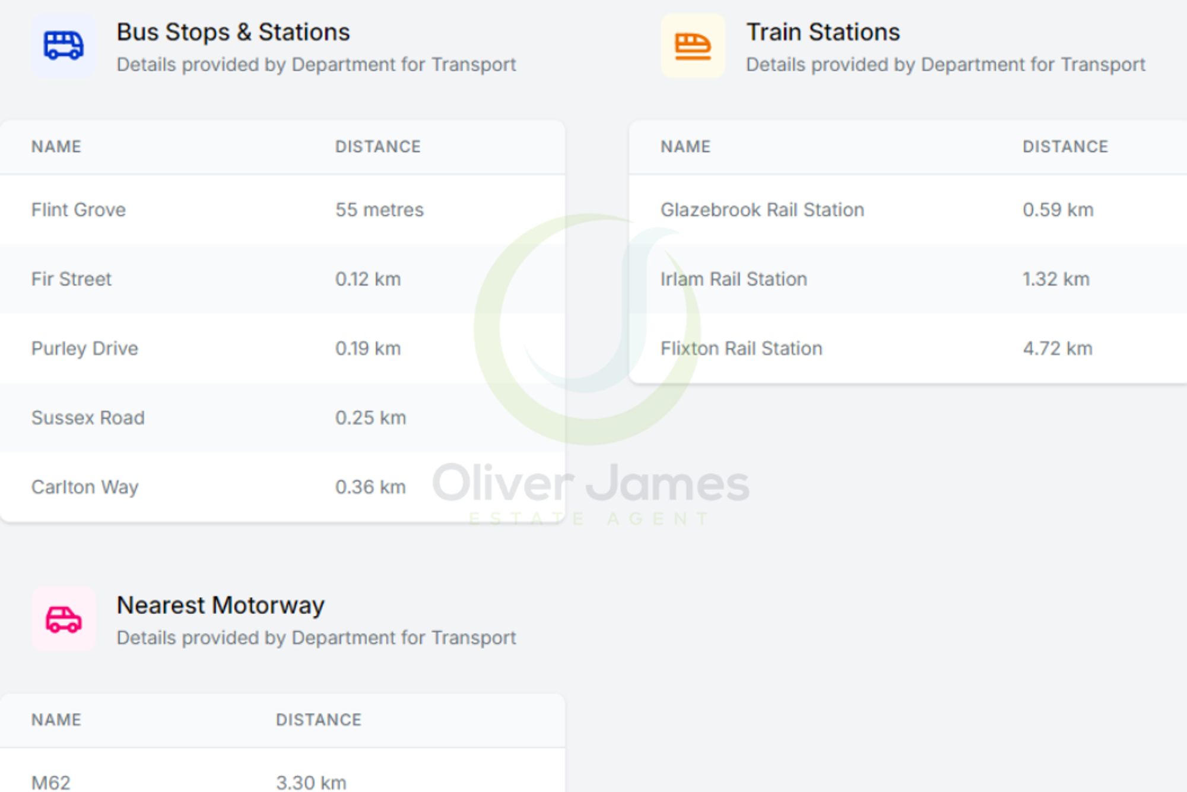The image size is (1187, 792).
Task: Click the blue bus icon
Action: [64, 46]
